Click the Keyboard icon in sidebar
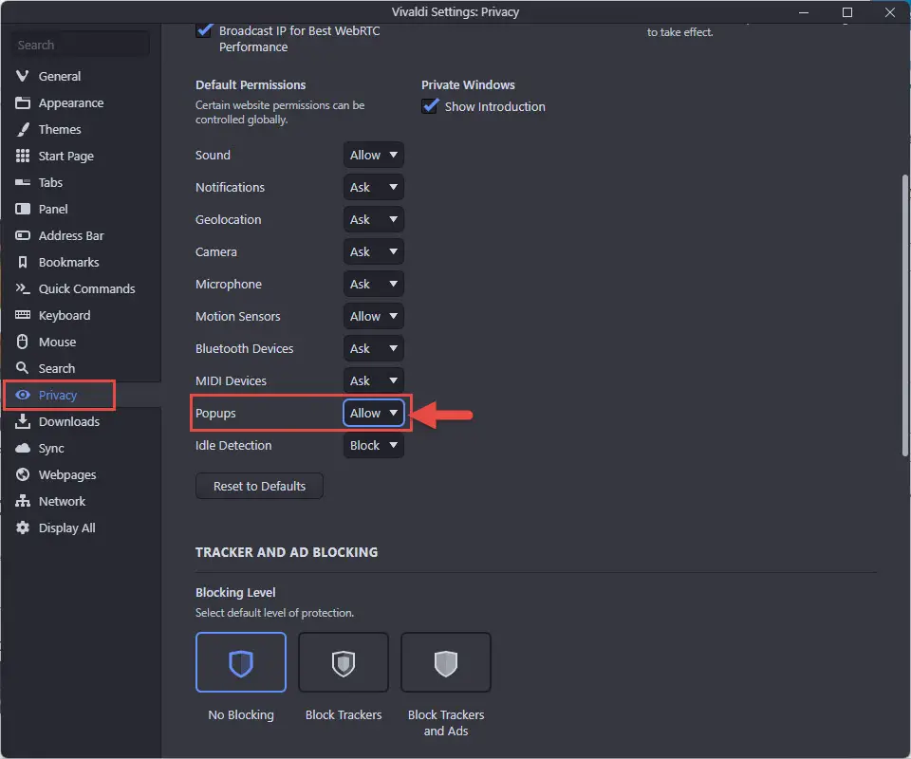This screenshot has width=911, height=759. (23, 315)
